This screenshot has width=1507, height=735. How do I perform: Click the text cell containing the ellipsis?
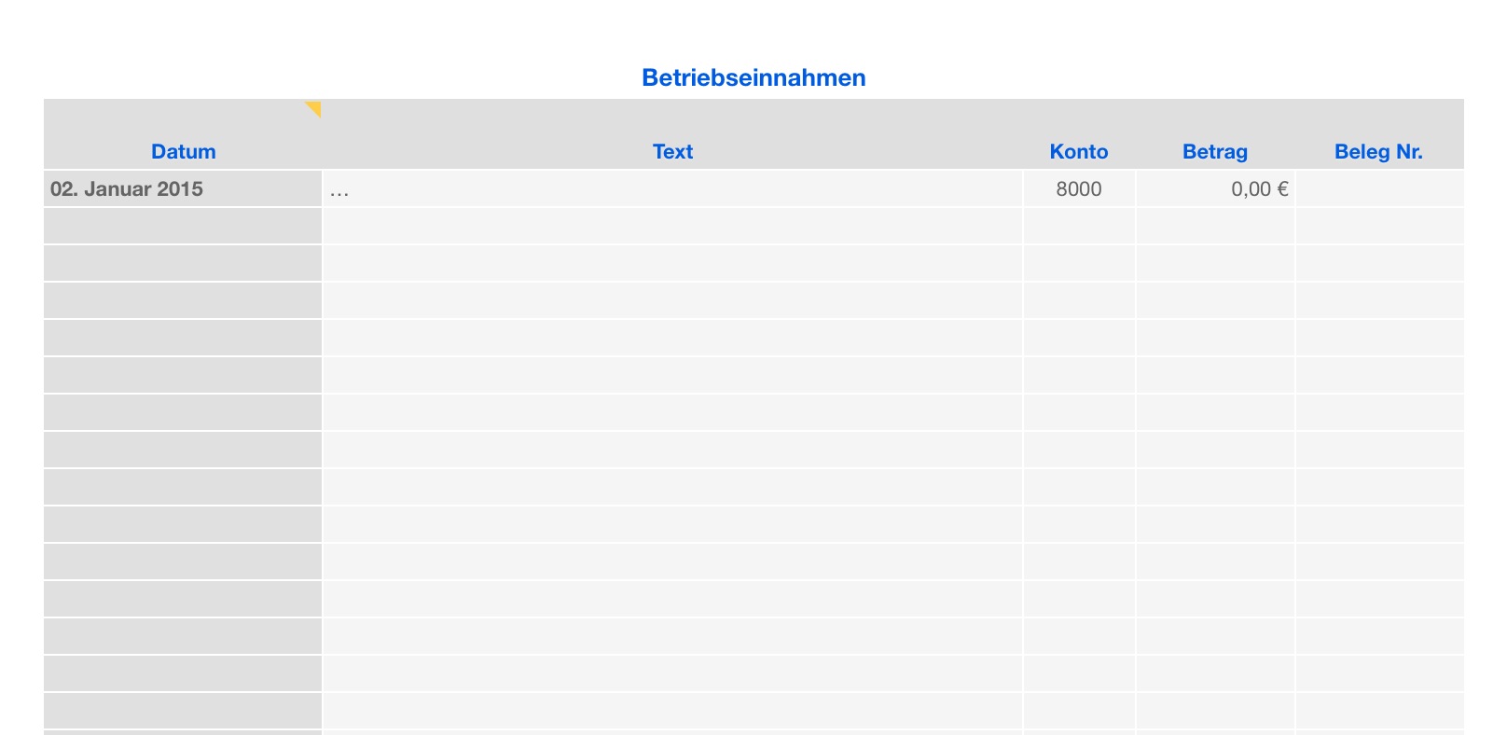[672, 188]
